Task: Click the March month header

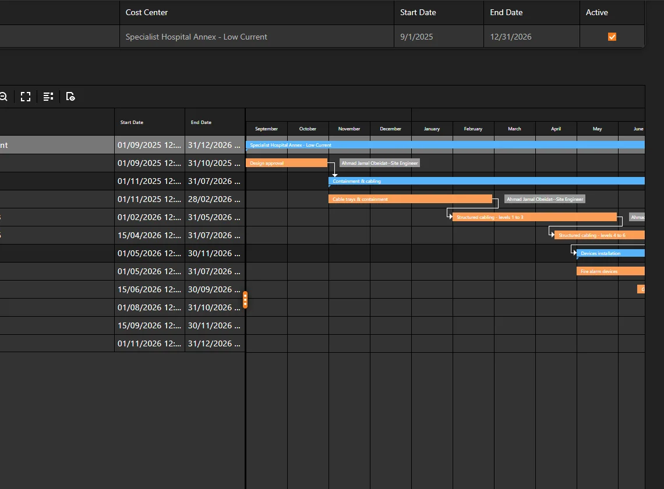Action: 514,129
